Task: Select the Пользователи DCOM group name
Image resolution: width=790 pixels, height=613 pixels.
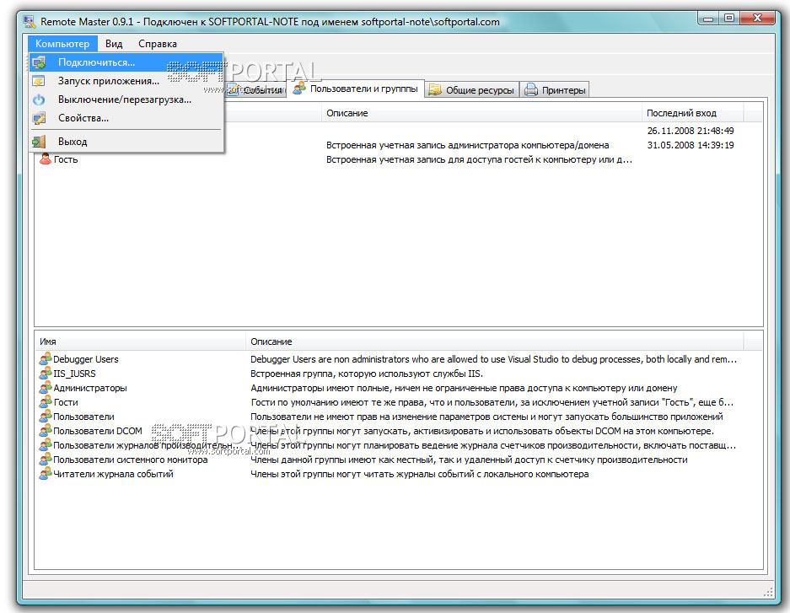Action: (98, 431)
